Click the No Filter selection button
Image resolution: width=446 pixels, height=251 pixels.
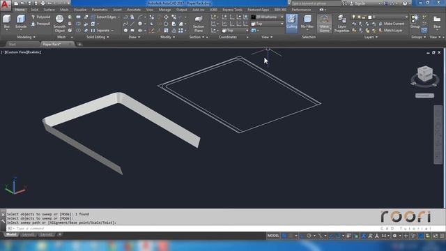point(307,22)
